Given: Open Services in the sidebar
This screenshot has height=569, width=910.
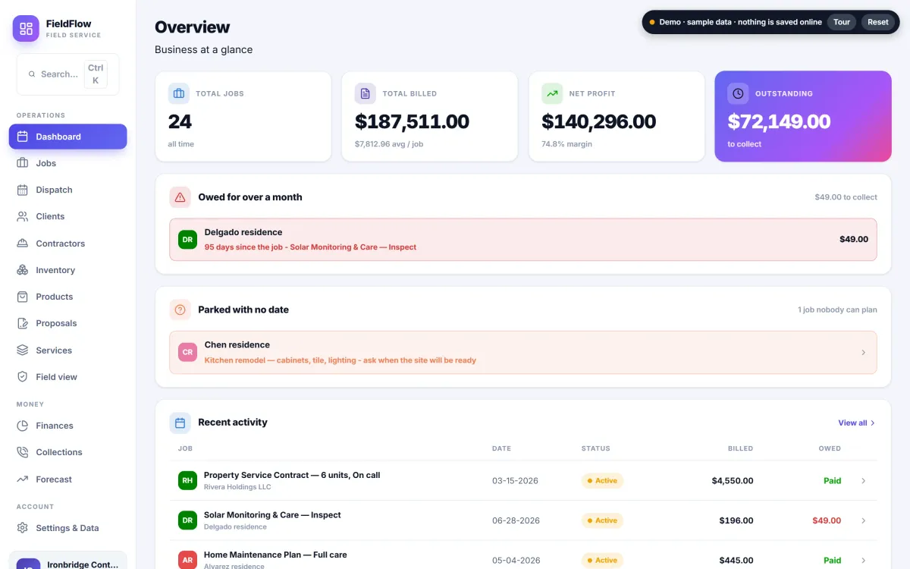Looking at the screenshot, I should pos(67,351).
